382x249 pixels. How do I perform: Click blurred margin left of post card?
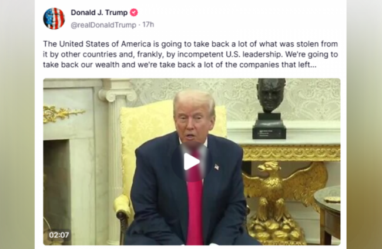pyautogui.click(x=17, y=124)
